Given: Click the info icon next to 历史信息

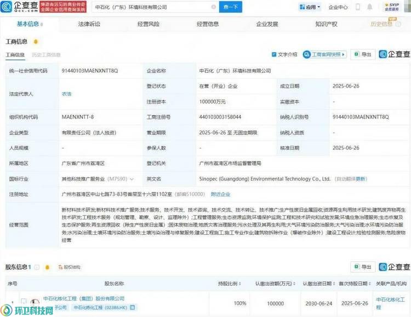Looking at the screenshot, I should click(398, 24).
